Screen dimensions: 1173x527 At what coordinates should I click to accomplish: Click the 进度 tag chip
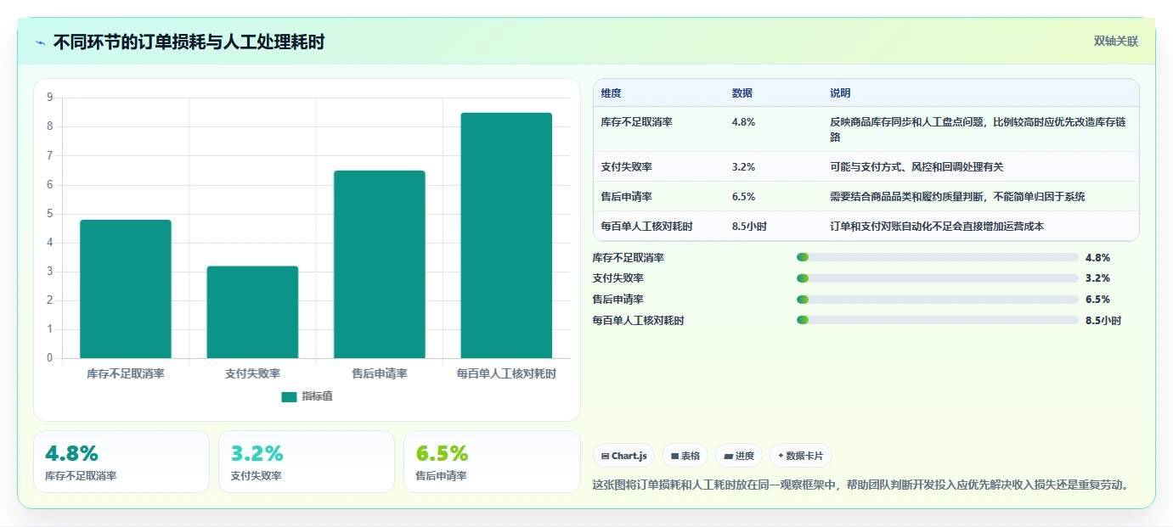739,456
